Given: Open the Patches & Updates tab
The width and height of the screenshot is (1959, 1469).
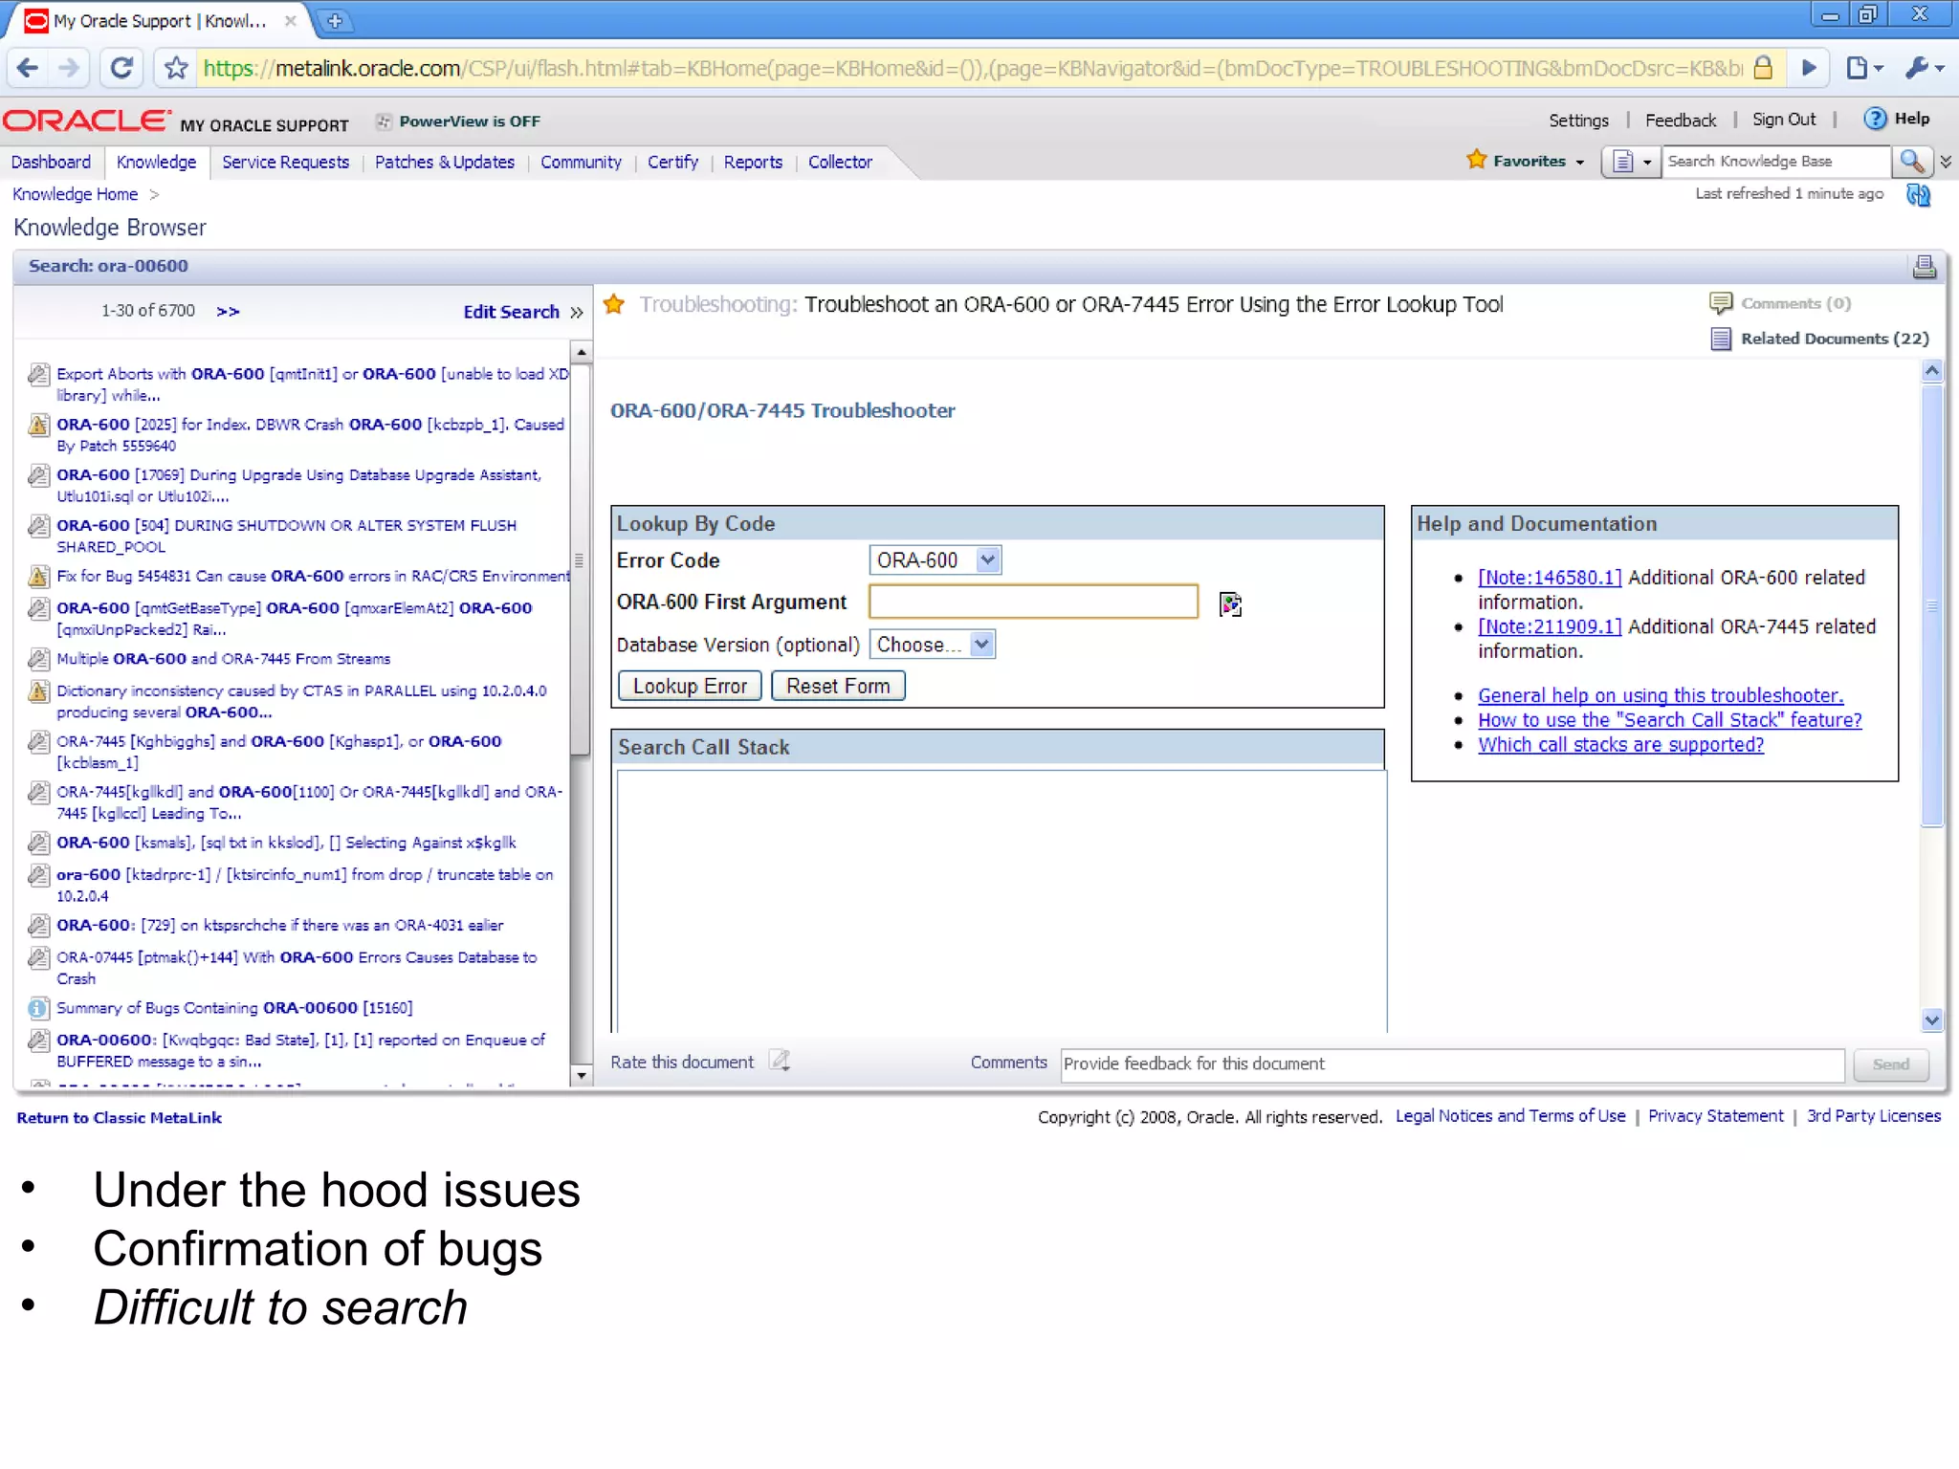Looking at the screenshot, I should pos(445,162).
